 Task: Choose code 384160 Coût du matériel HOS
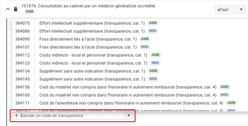pos(130,95)
